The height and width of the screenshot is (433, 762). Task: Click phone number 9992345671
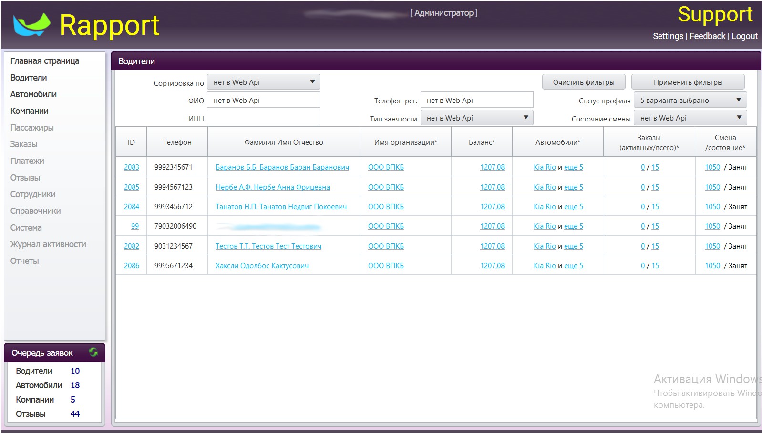click(x=174, y=167)
